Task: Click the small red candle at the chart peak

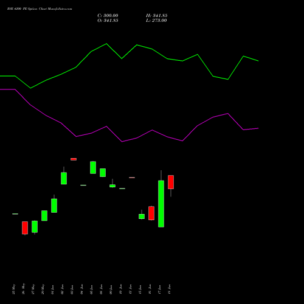Action: 74,159
